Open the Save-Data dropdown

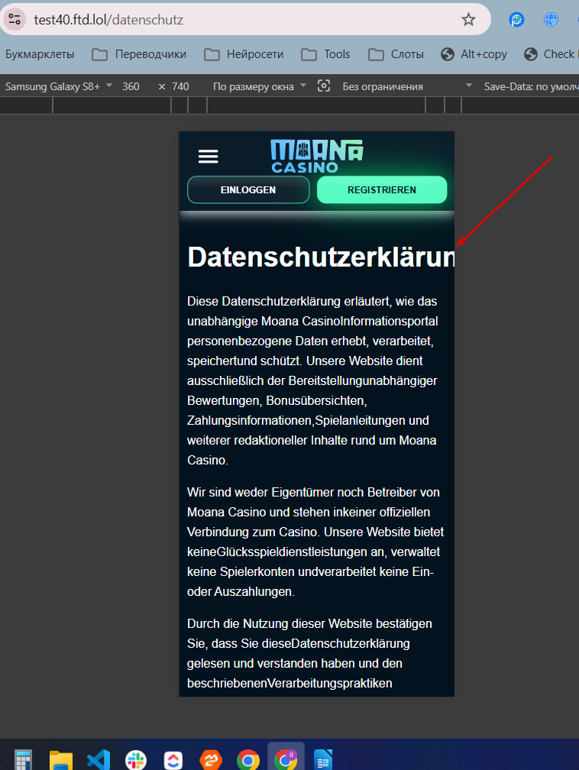(x=530, y=86)
